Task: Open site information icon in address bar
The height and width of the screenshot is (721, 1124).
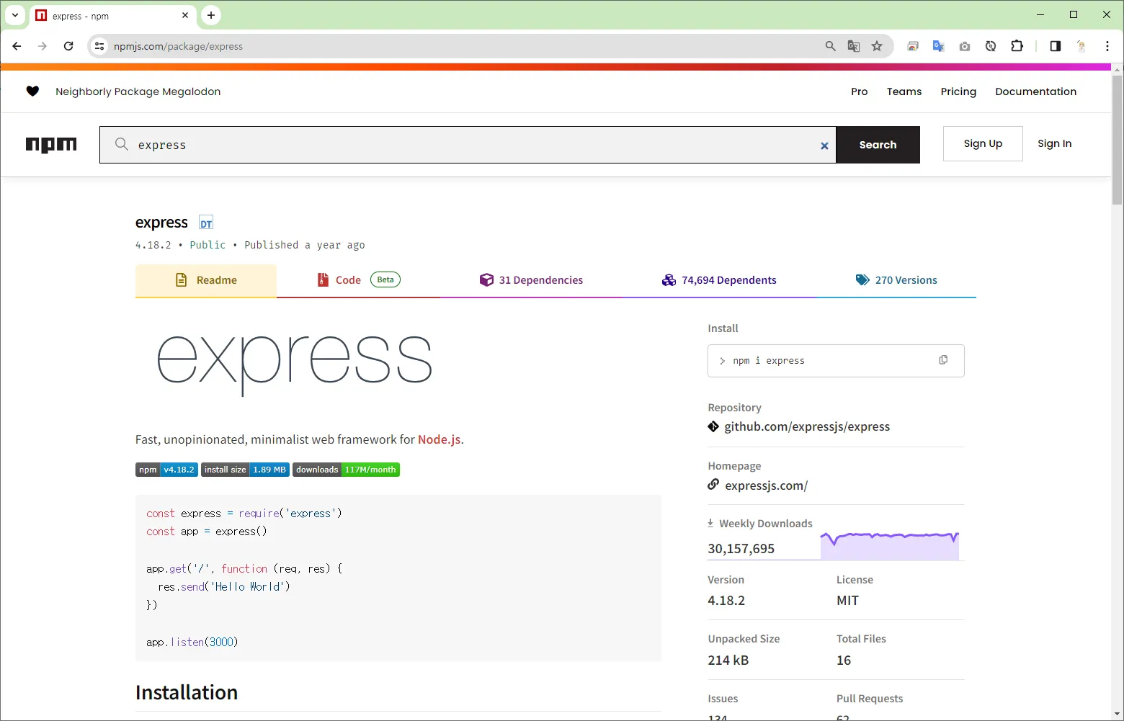Action: click(x=99, y=46)
